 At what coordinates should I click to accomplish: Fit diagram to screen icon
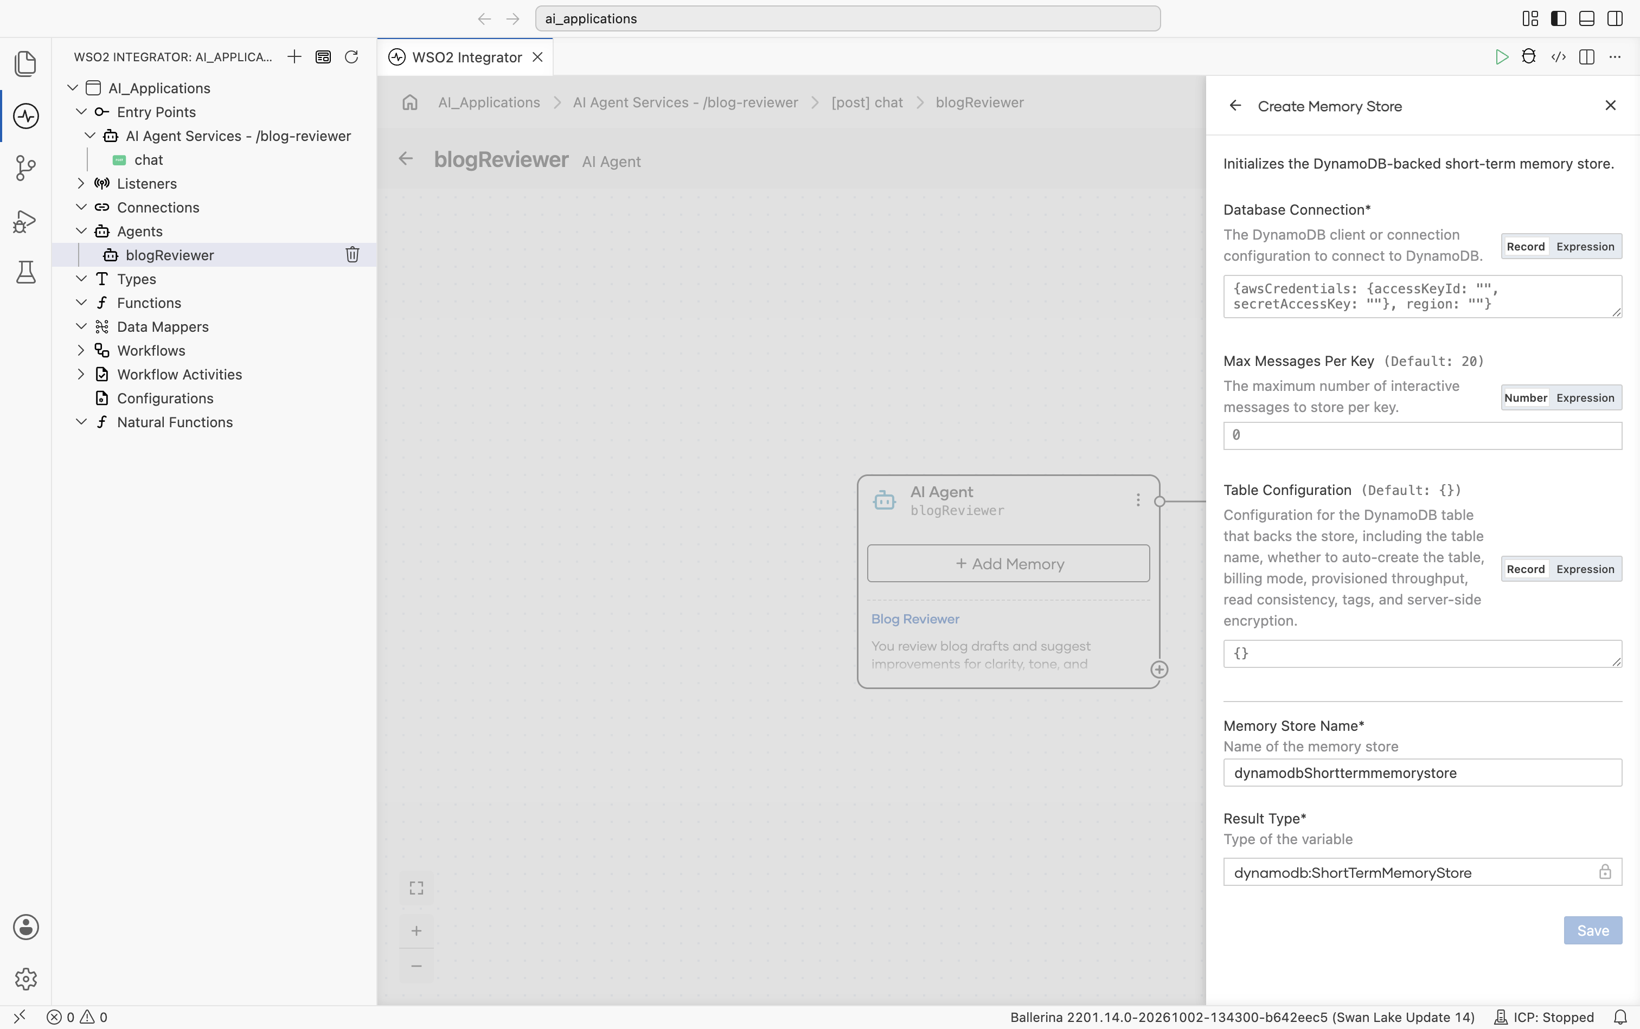point(417,888)
